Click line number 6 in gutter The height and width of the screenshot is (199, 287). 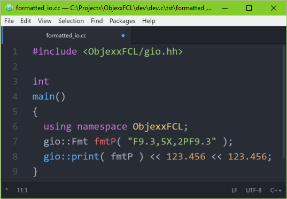click(x=15, y=127)
